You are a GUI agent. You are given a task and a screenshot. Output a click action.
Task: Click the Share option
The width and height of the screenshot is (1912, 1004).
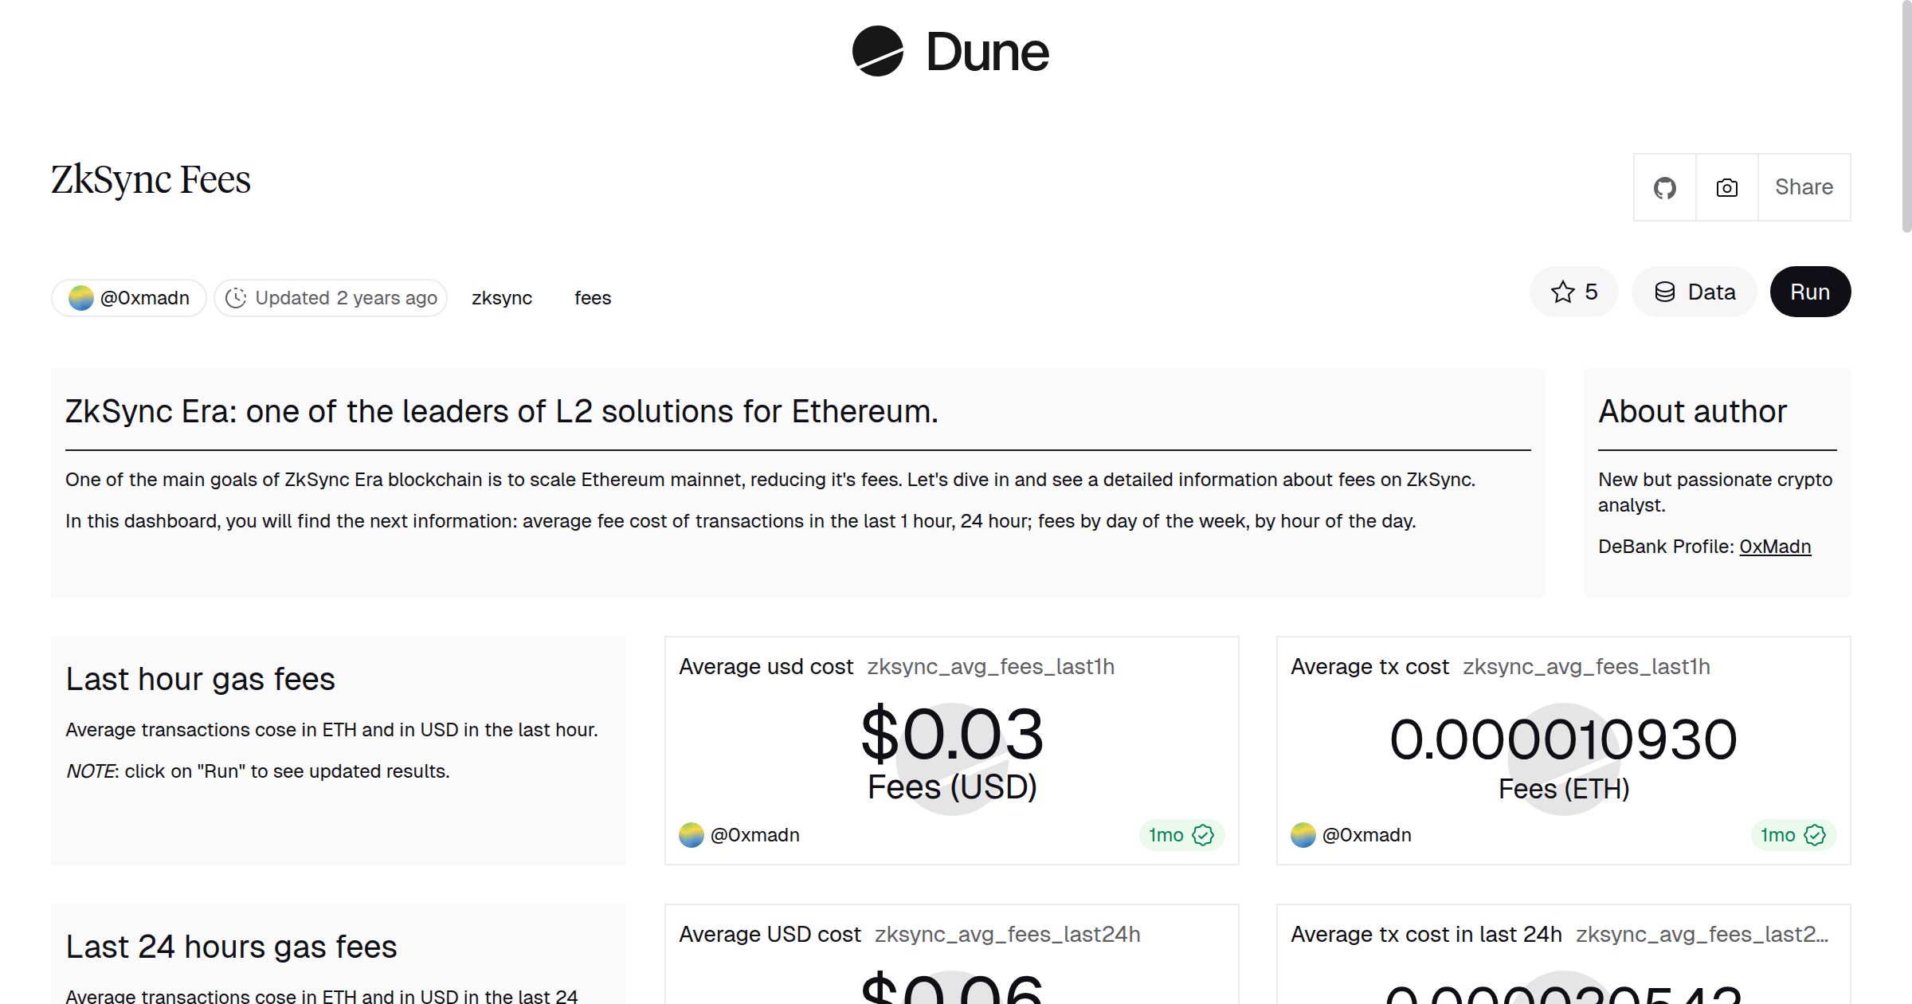point(1804,187)
